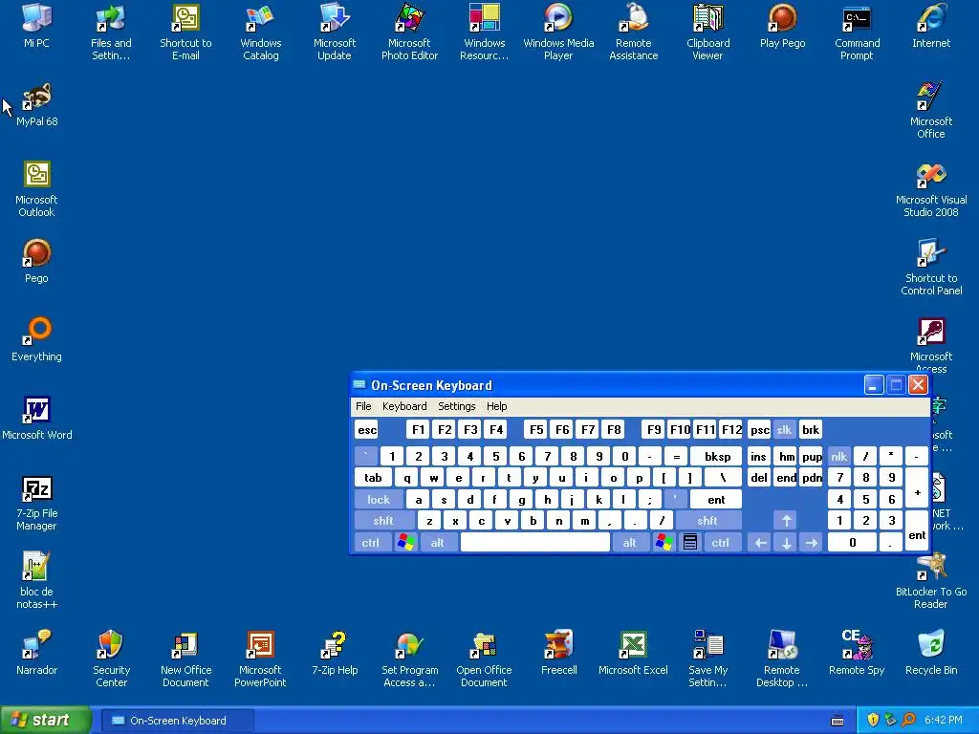Select the Microsoft Excel icon
Screen dimensions: 979x734
click(633, 652)
